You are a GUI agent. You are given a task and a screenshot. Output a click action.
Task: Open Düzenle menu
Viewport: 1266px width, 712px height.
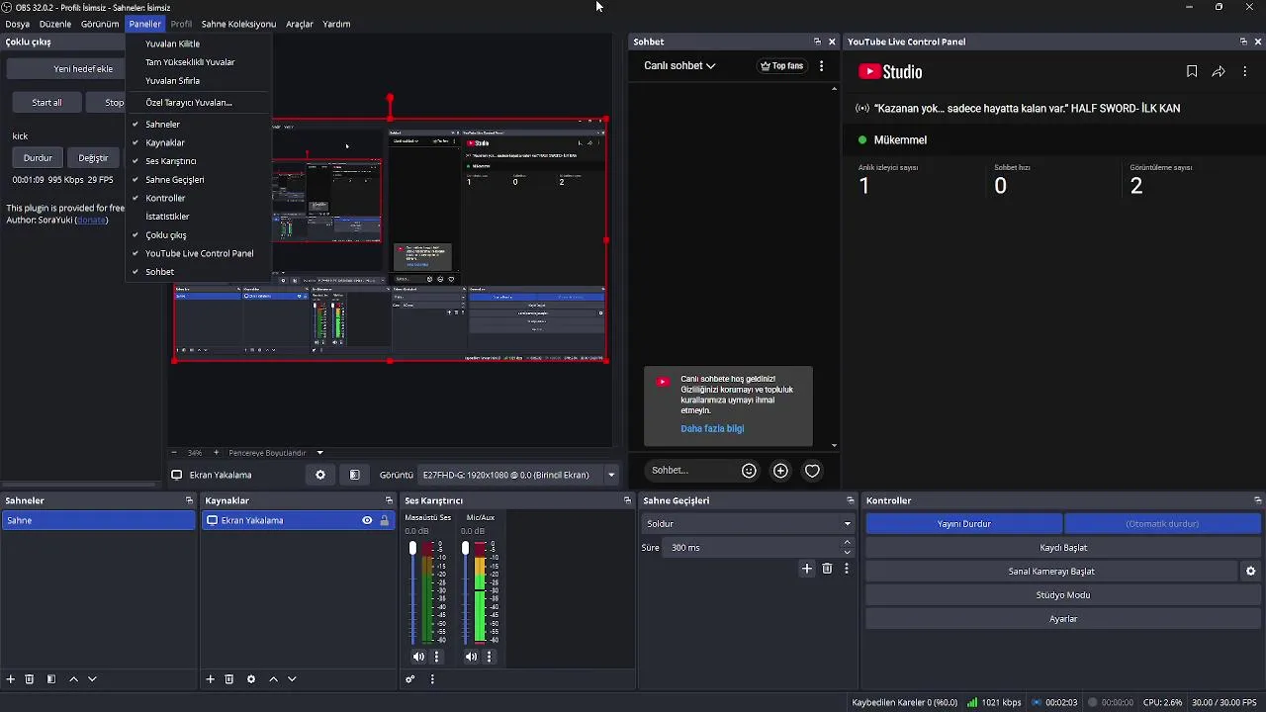click(55, 24)
